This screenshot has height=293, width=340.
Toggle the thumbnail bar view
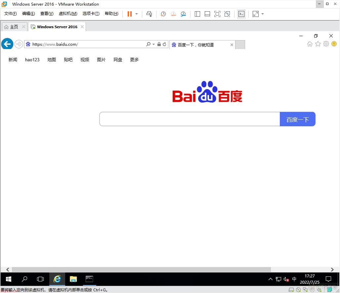(x=207, y=14)
